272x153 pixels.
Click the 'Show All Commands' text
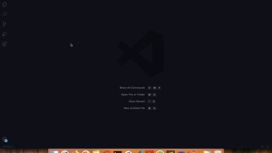click(132, 88)
